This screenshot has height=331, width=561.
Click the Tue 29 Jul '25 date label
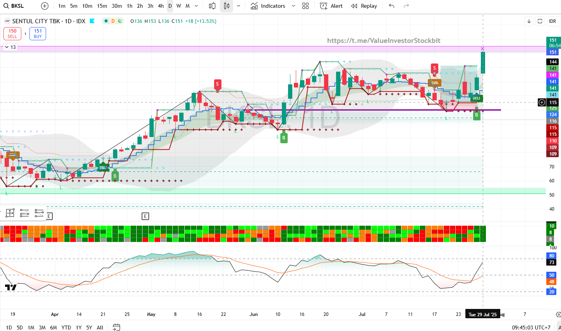pos(482,314)
